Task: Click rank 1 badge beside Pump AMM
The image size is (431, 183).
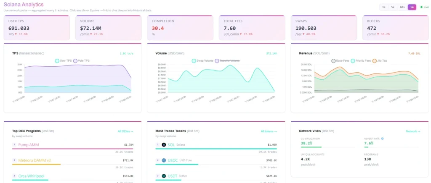Action: click(14, 144)
